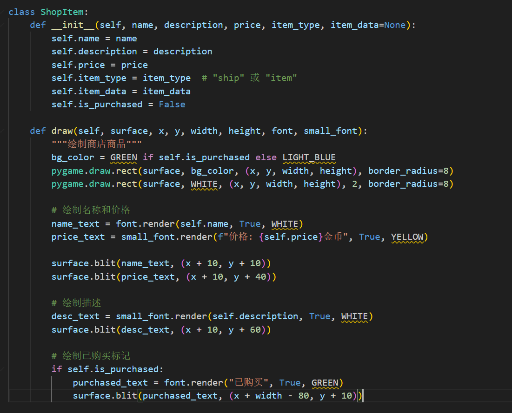This screenshot has width=512, height=413.
Task: Click the False value of is_purchased
Action: point(172,105)
